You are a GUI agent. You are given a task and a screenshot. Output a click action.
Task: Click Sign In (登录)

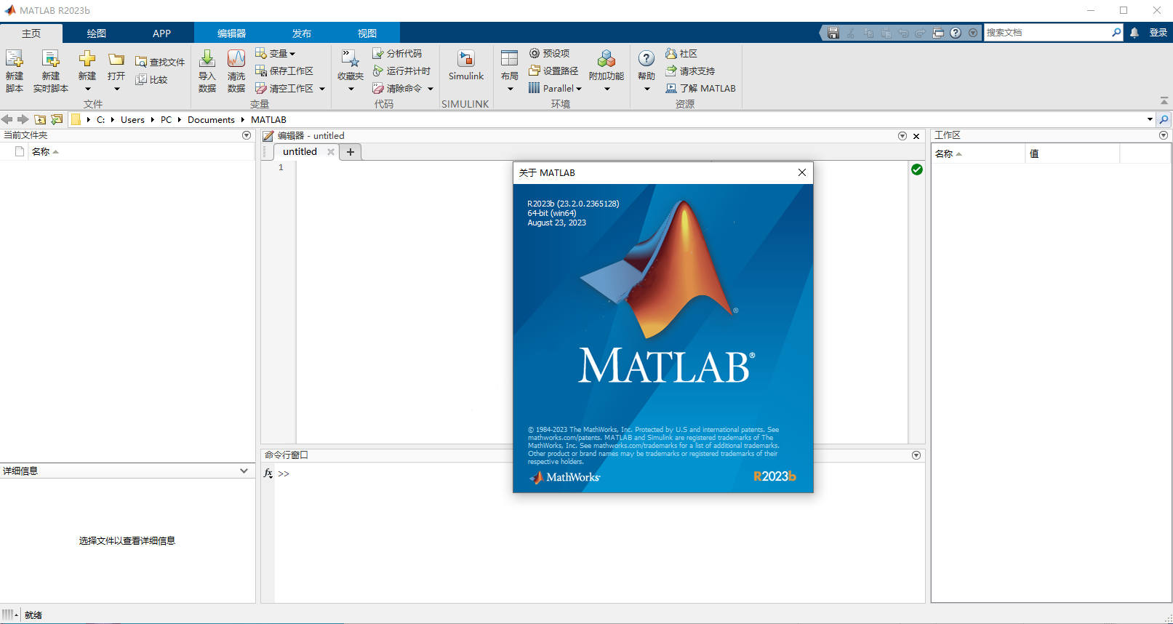pyautogui.click(x=1158, y=33)
